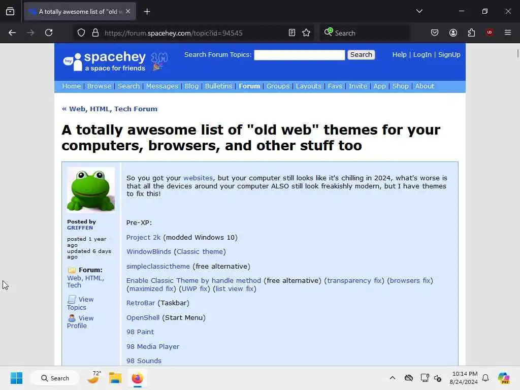Open the Windows Start button
The width and height of the screenshot is (520, 390).
click(16, 378)
